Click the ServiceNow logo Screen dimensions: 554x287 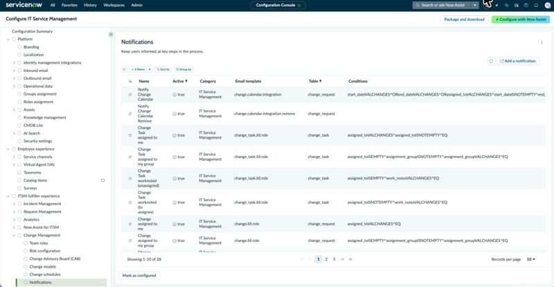[x=26, y=6]
